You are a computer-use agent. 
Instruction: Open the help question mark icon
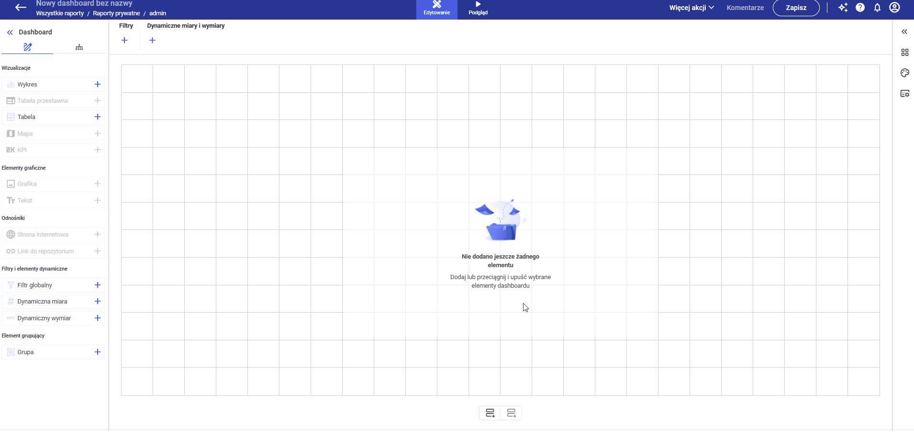[x=860, y=8]
